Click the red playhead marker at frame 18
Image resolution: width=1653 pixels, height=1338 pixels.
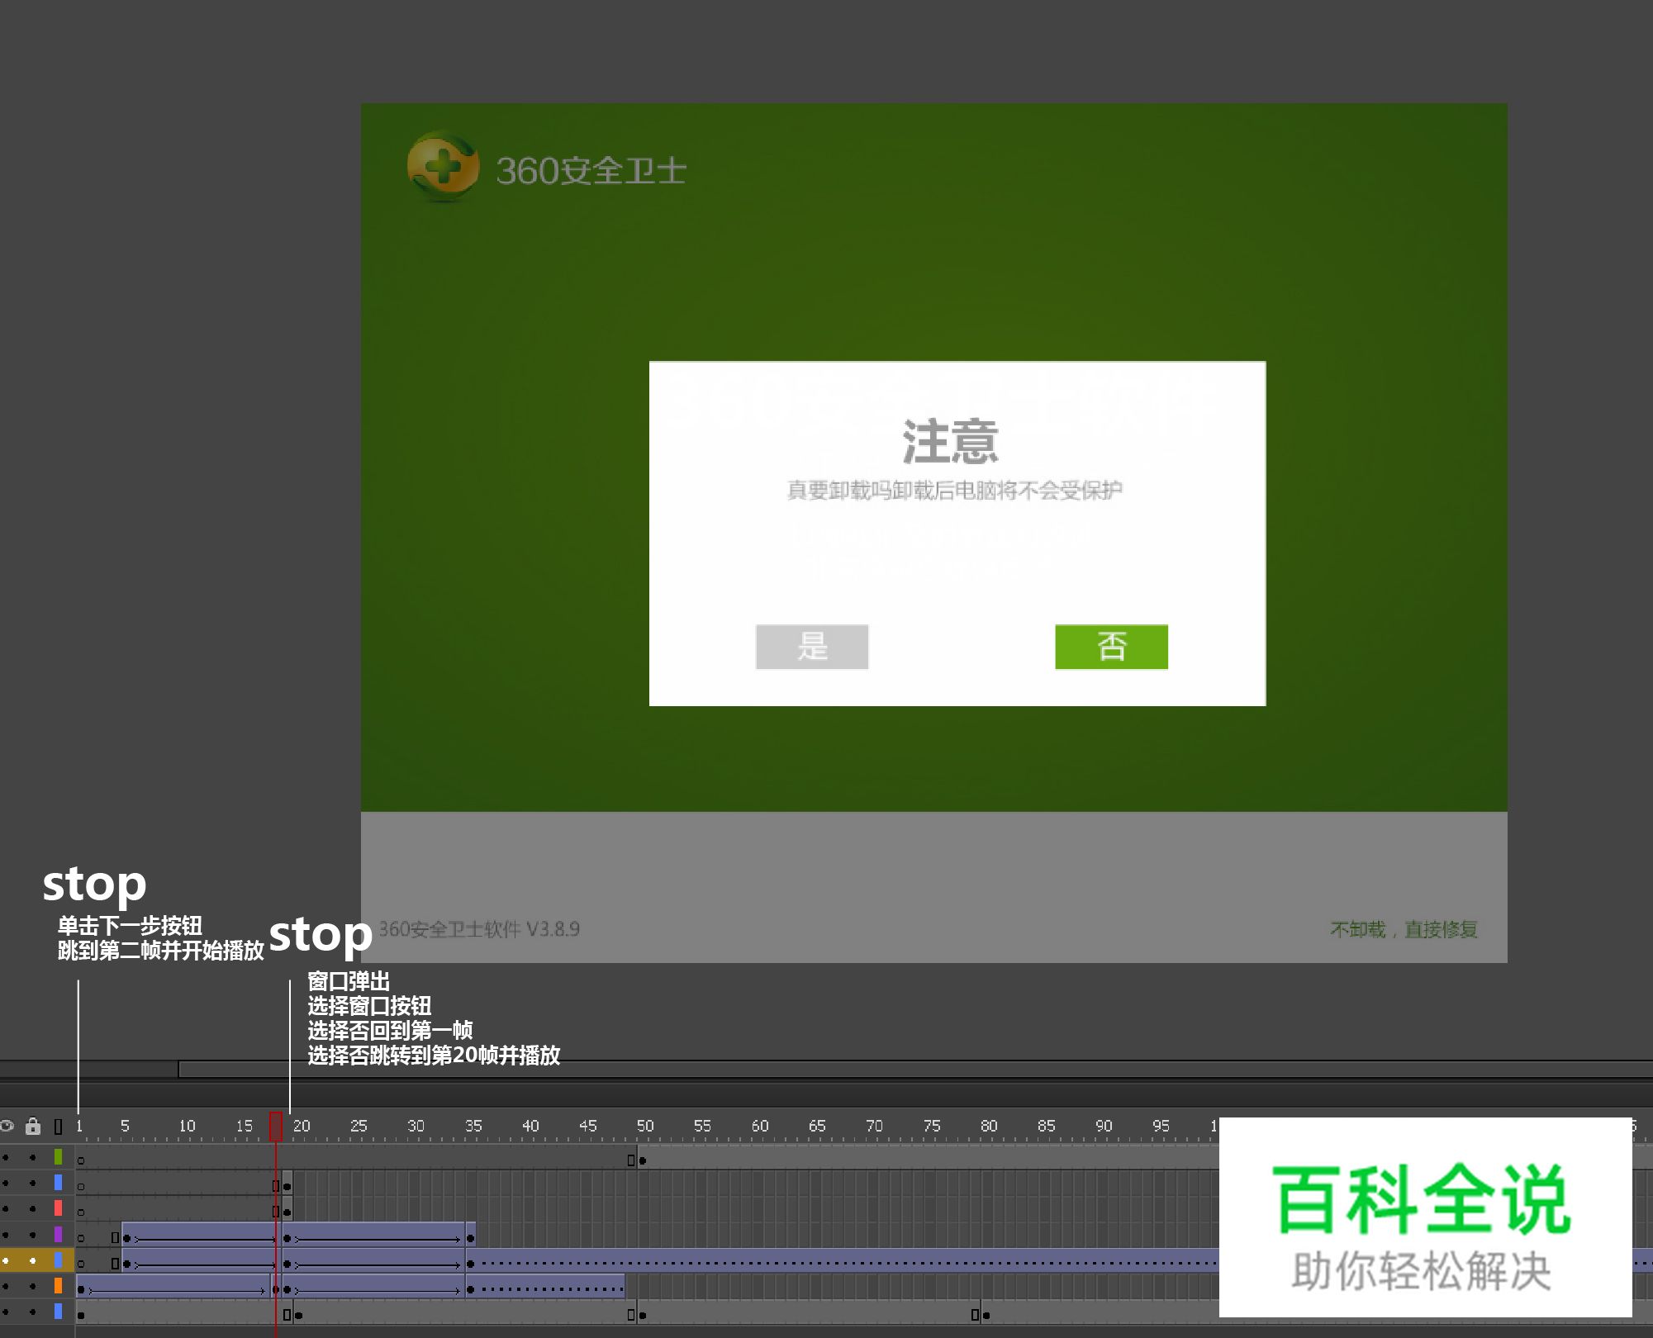tap(276, 1125)
